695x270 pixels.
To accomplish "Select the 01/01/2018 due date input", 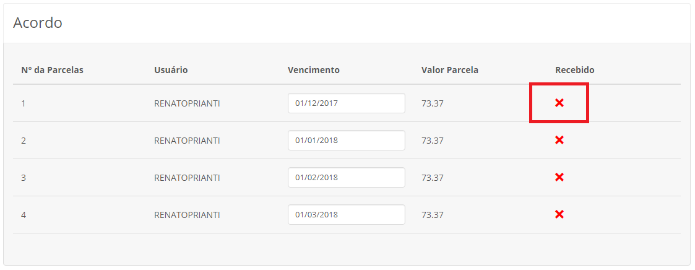I will (346, 141).
